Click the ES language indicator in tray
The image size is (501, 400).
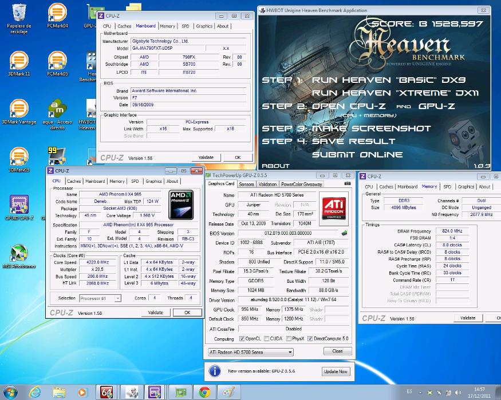click(x=409, y=391)
